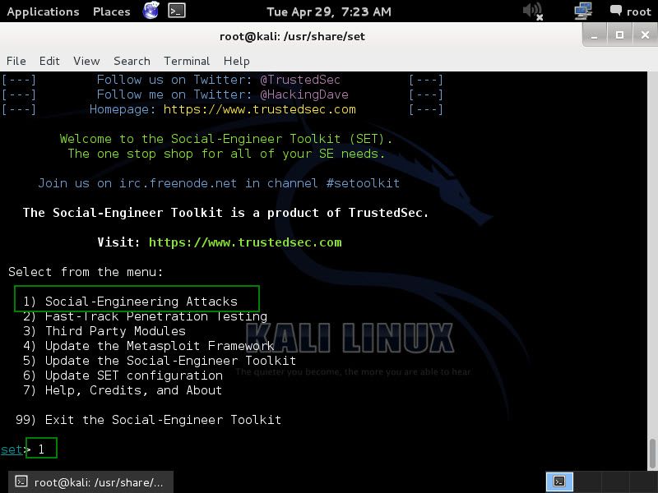658x493 pixels.
Task: Click the terminal vertical scrollbar thumb
Action: pyautogui.click(x=651, y=452)
